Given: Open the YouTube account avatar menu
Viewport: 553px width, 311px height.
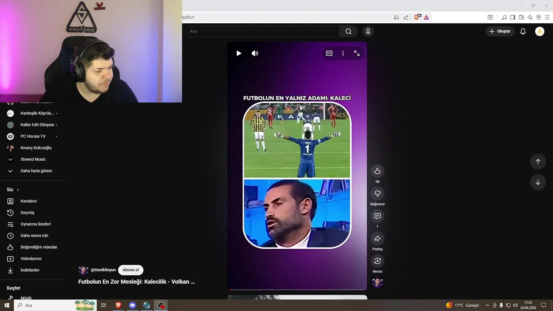Looking at the screenshot, I should tap(540, 31).
